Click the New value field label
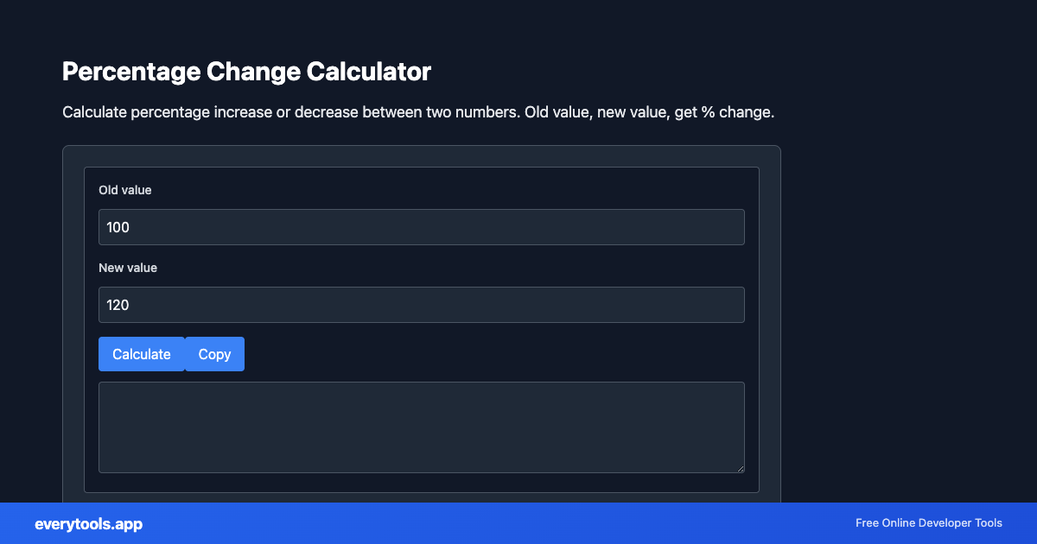This screenshot has width=1037, height=544. tap(128, 268)
